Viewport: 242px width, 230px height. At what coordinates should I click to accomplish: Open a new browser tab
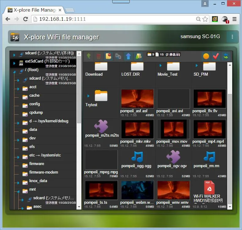[70, 10]
